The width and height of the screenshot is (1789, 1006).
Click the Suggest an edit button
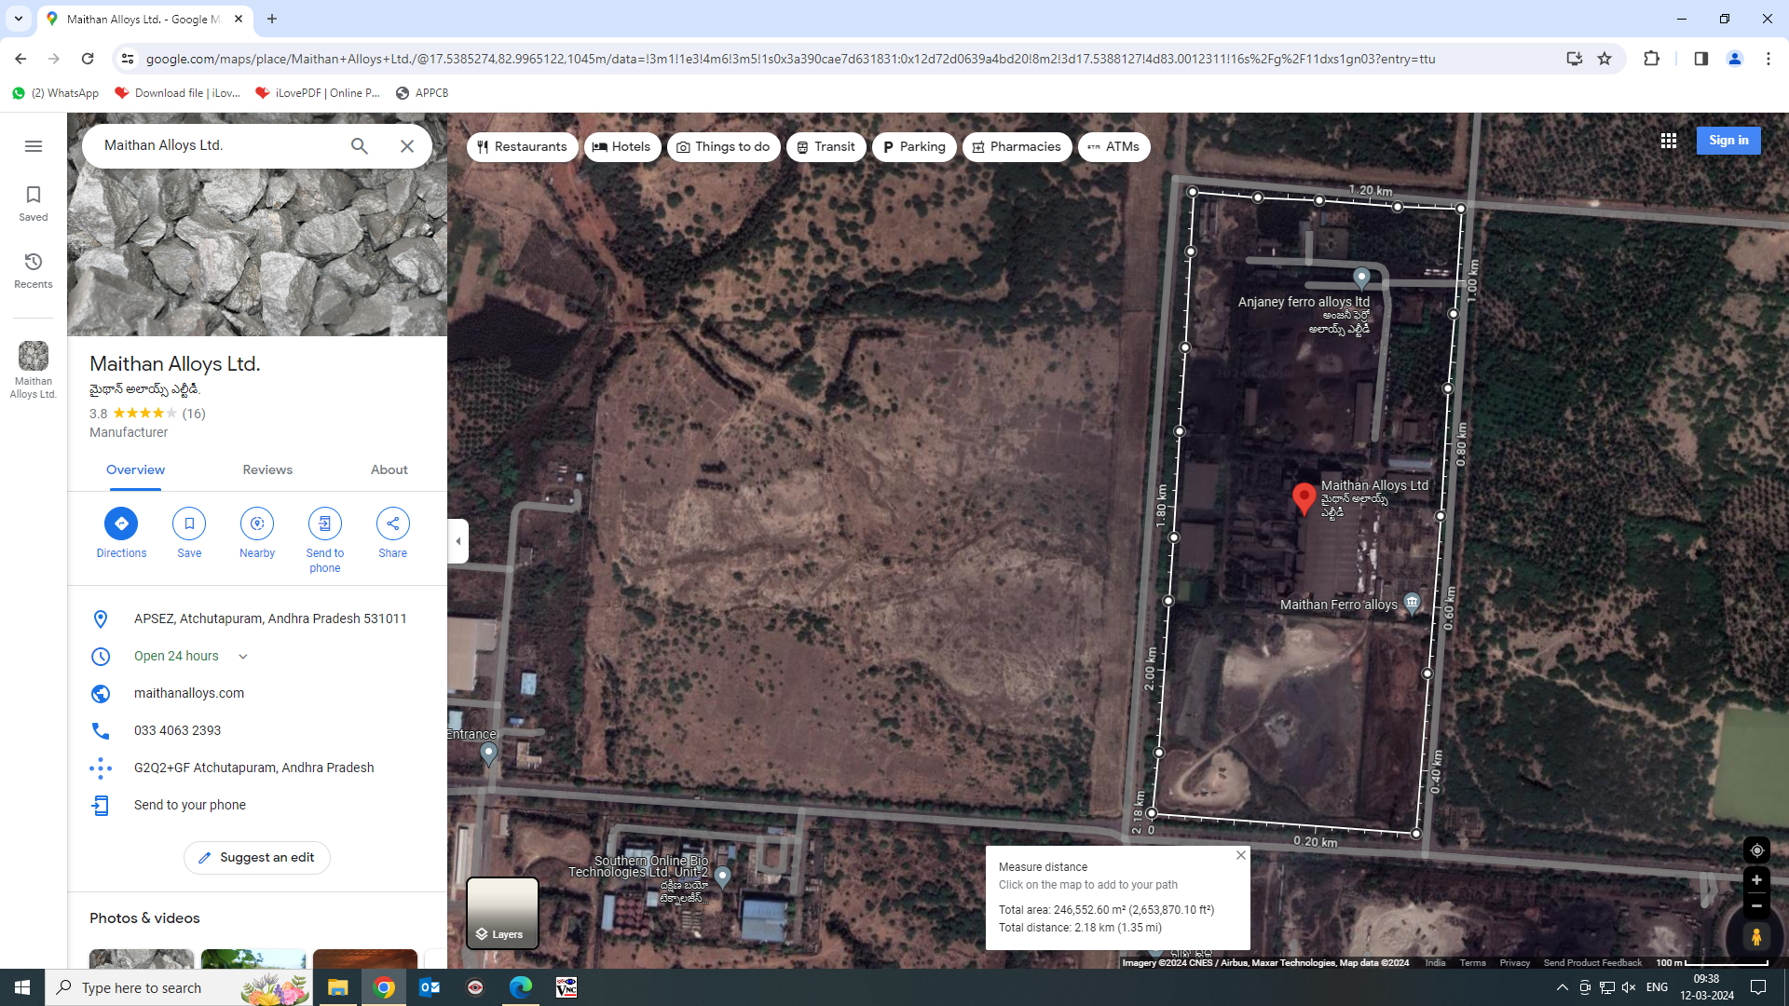coord(257,858)
